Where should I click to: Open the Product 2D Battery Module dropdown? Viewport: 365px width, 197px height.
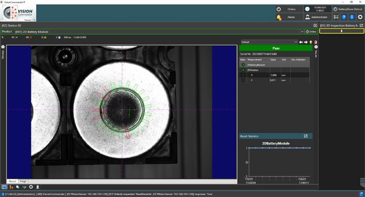click(301, 31)
